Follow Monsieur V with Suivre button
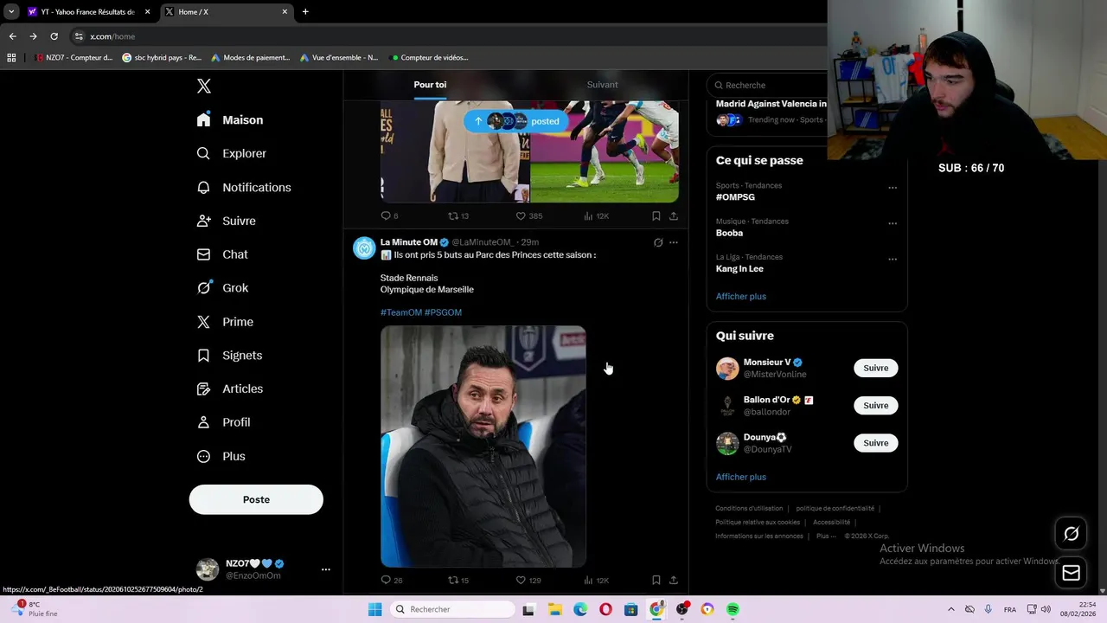Image resolution: width=1107 pixels, height=623 pixels. pos(875,368)
